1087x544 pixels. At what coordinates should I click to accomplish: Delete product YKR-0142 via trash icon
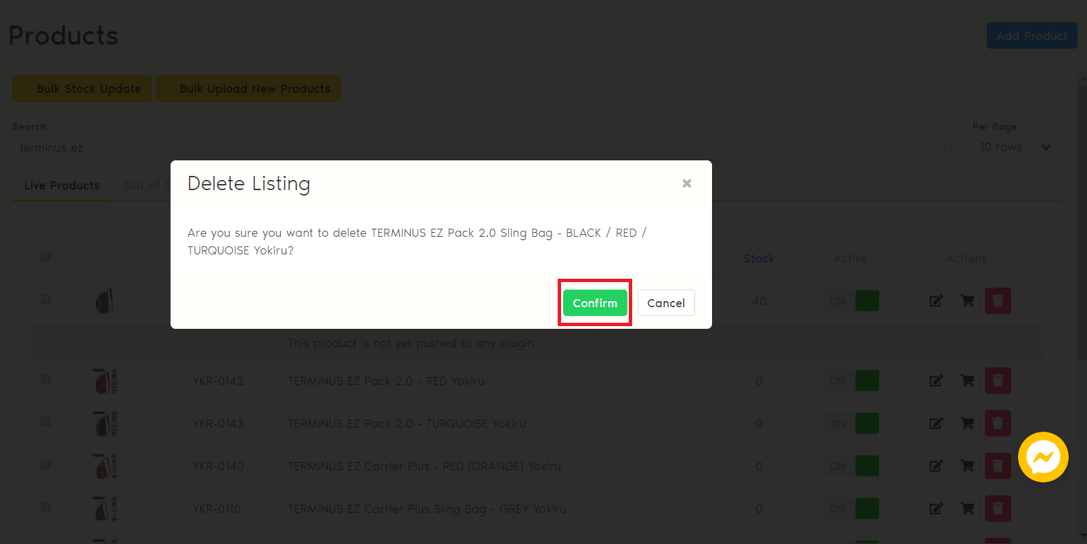998,381
